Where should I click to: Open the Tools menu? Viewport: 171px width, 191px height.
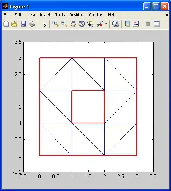[60, 15]
